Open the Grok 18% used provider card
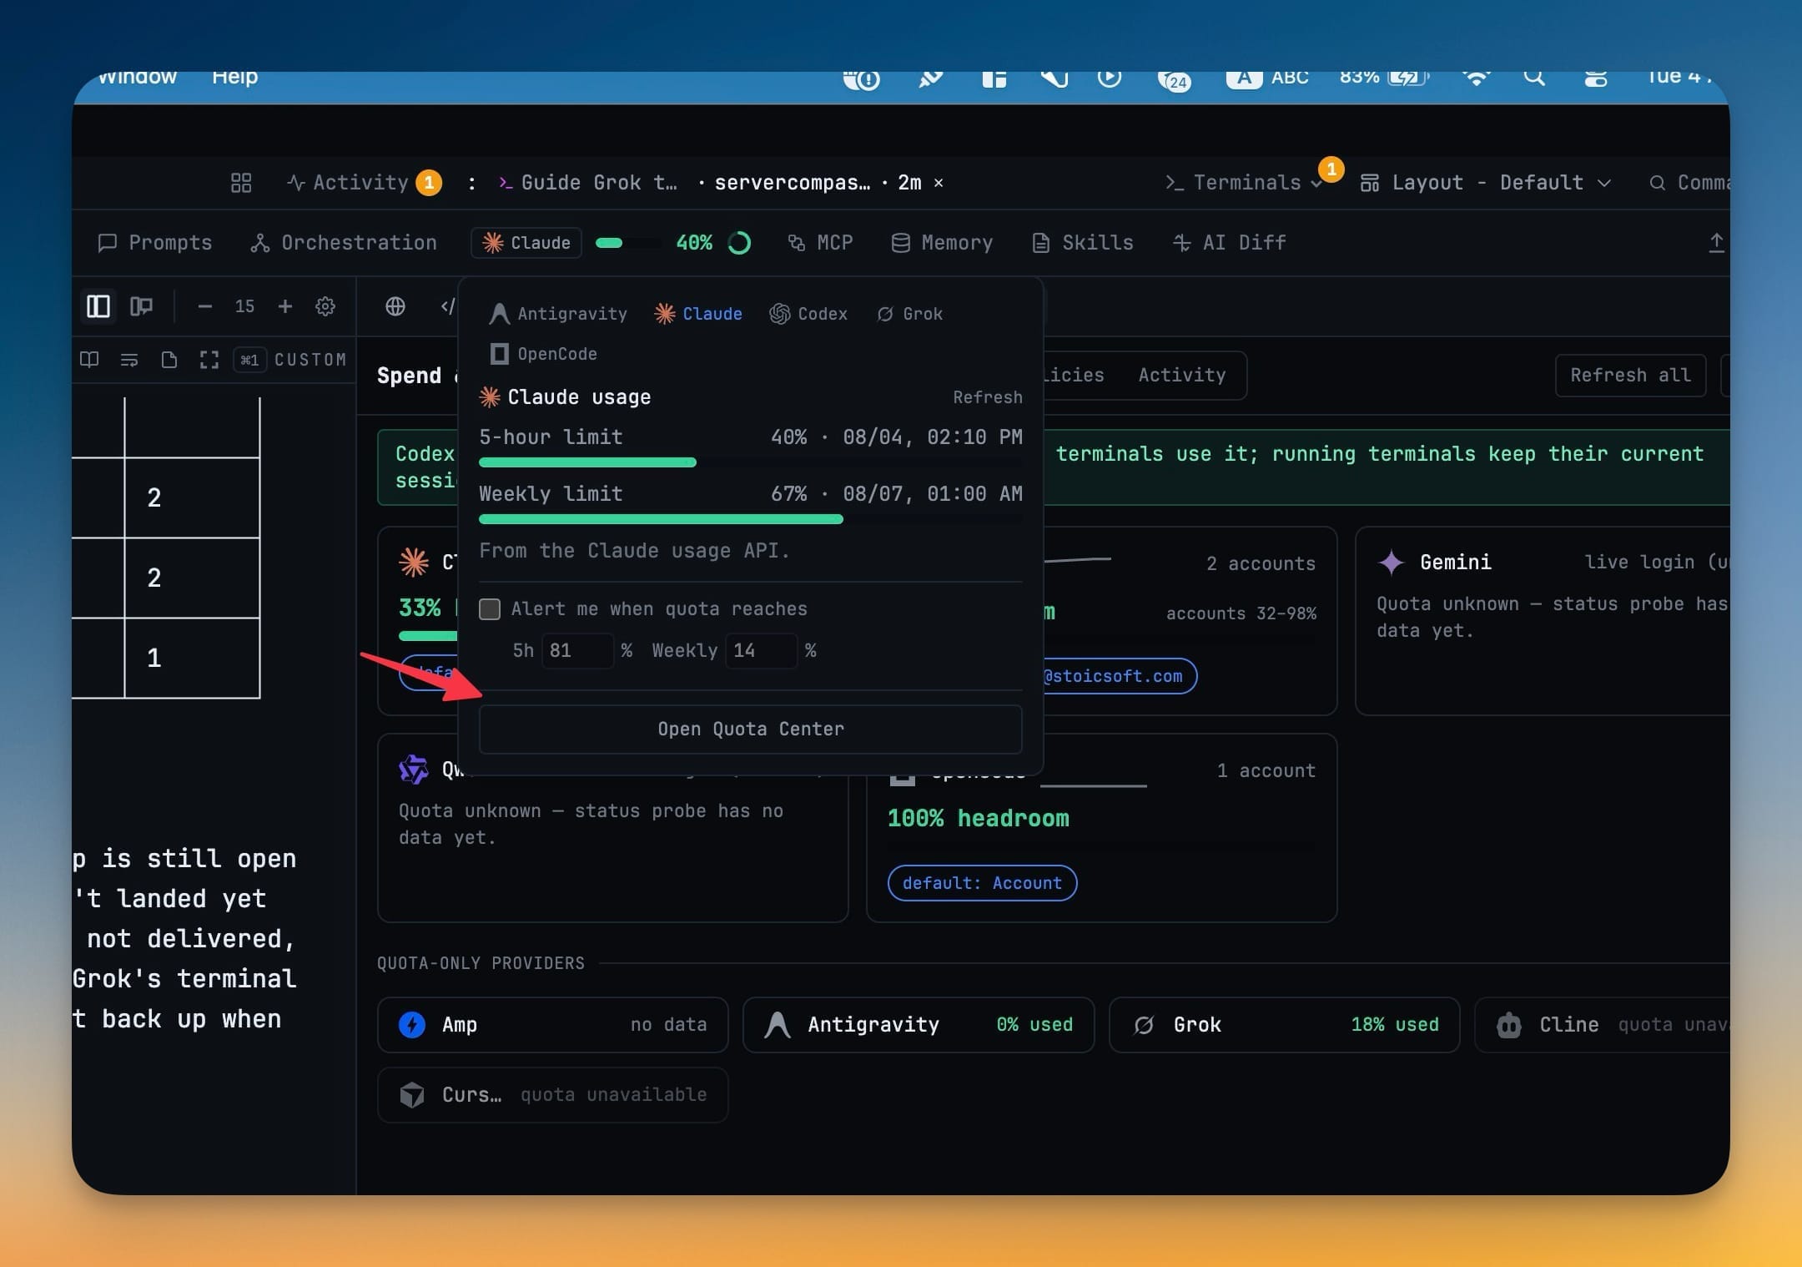 pos(1284,1024)
